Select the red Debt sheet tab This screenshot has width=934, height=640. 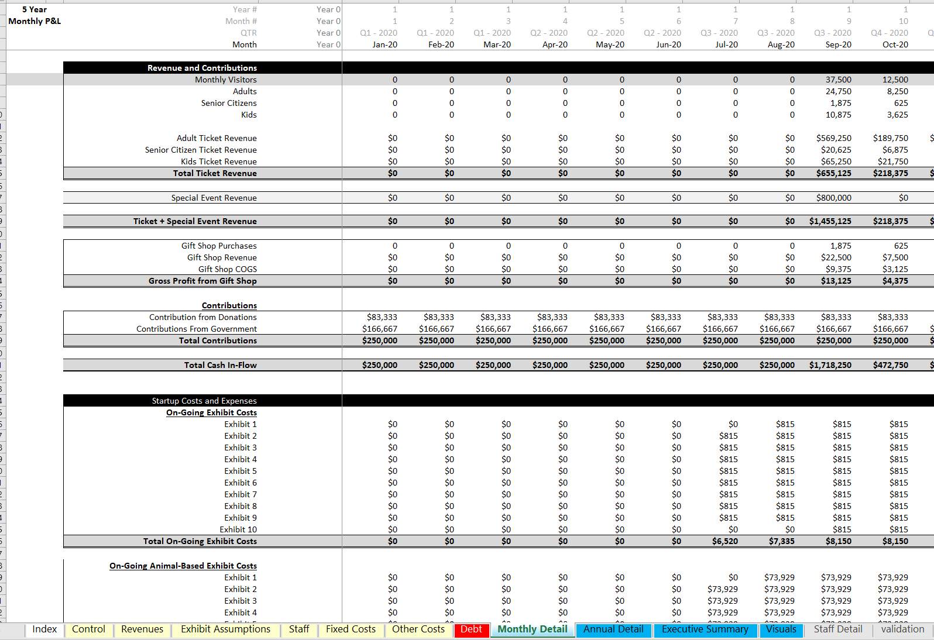(x=471, y=629)
